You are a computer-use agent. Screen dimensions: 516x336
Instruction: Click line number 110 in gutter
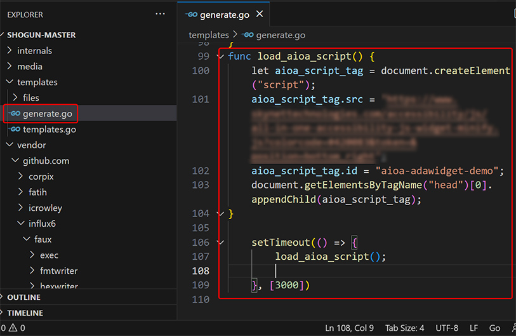201,299
